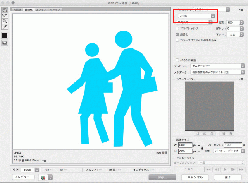Open the メタデータ dropdown
The width and height of the screenshot is (248, 183).
click(217, 72)
